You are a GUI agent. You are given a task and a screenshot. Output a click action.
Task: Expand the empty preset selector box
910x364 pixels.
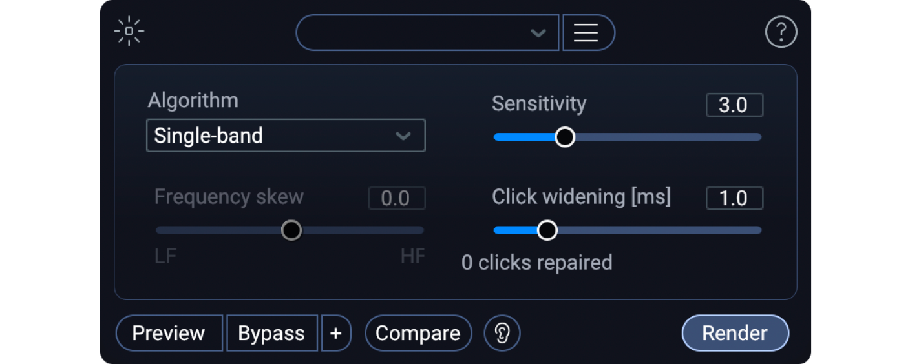tap(414, 32)
